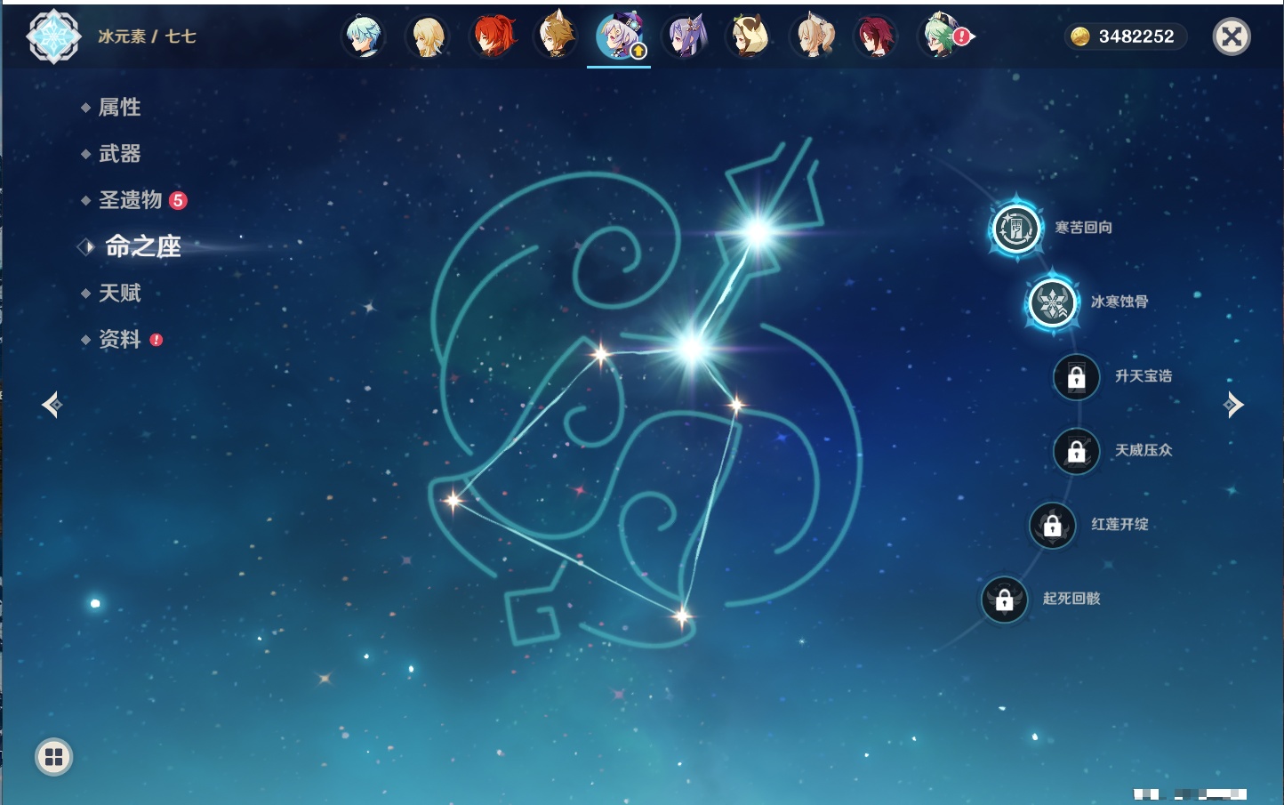This screenshot has height=805, width=1284.
Task: Select the red-haired character portrait
Action: click(x=492, y=37)
